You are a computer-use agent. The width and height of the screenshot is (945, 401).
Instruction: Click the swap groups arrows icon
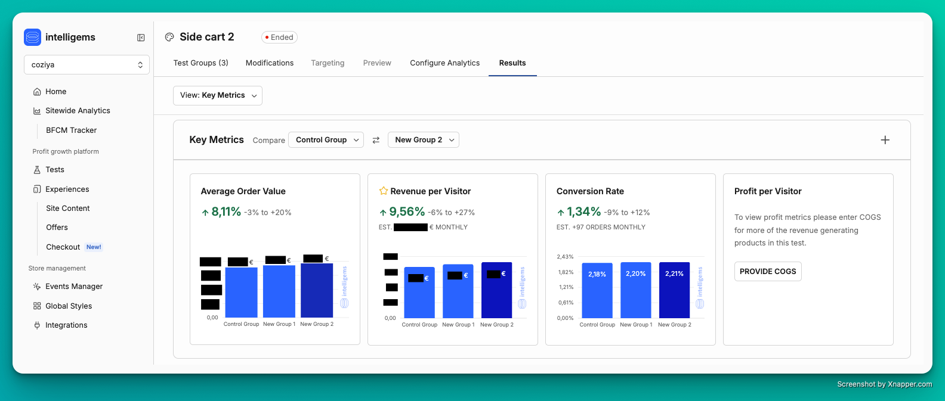coord(376,140)
